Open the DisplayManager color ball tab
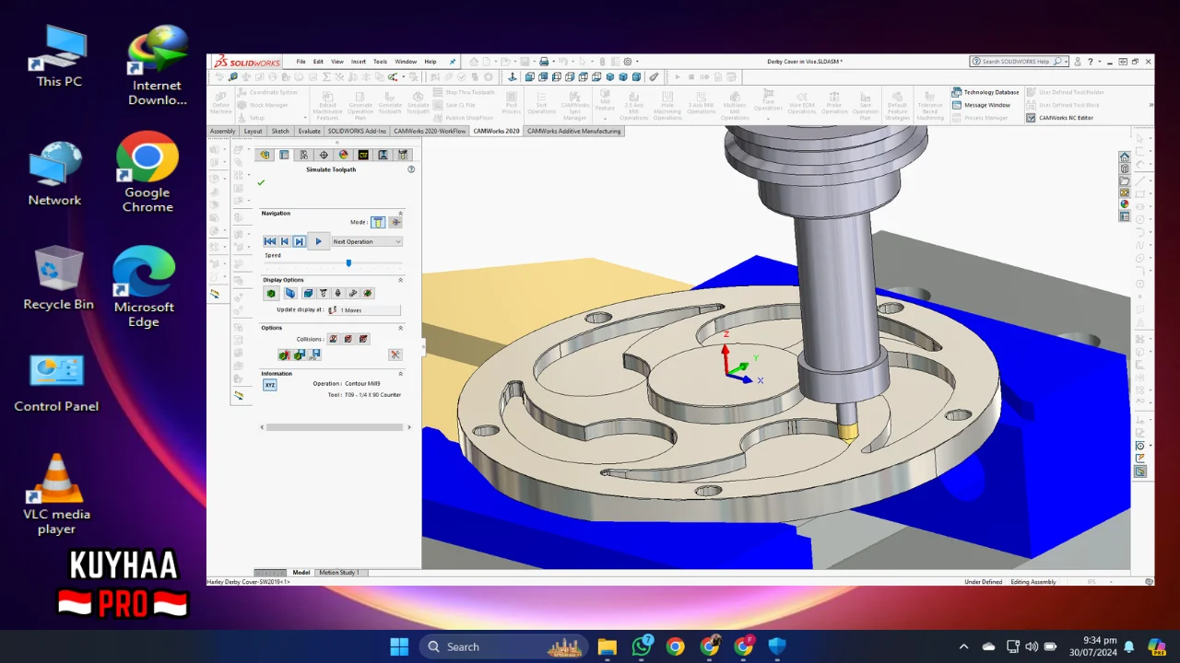 tap(343, 155)
